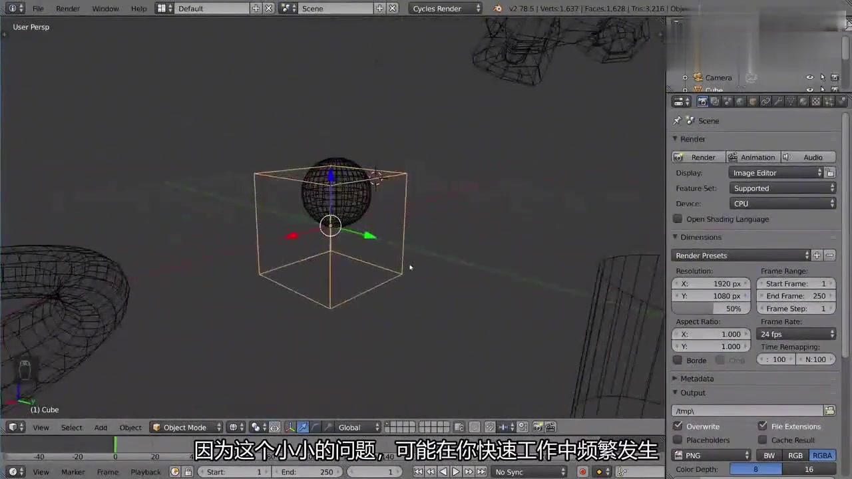852x479 pixels.
Task: Open the Object Data tab (triangle icon)
Action: (790, 102)
